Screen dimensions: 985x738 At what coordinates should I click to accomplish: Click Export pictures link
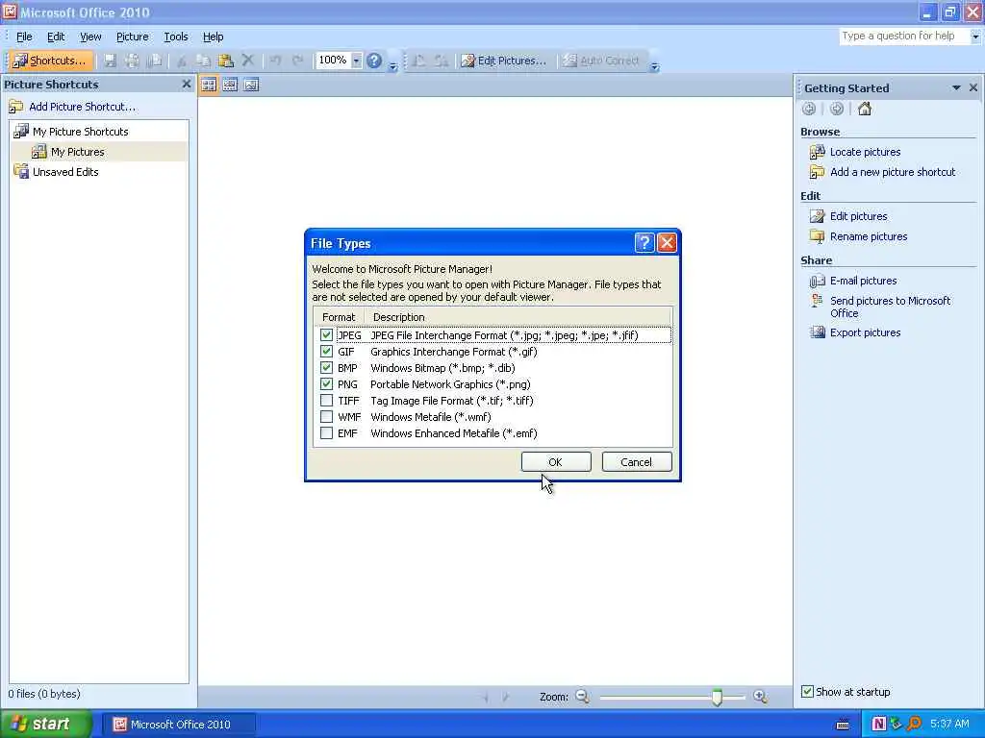865,332
